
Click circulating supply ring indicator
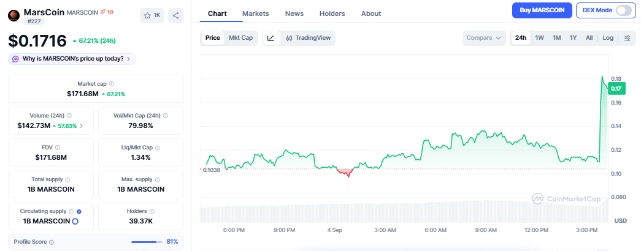point(75,222)
